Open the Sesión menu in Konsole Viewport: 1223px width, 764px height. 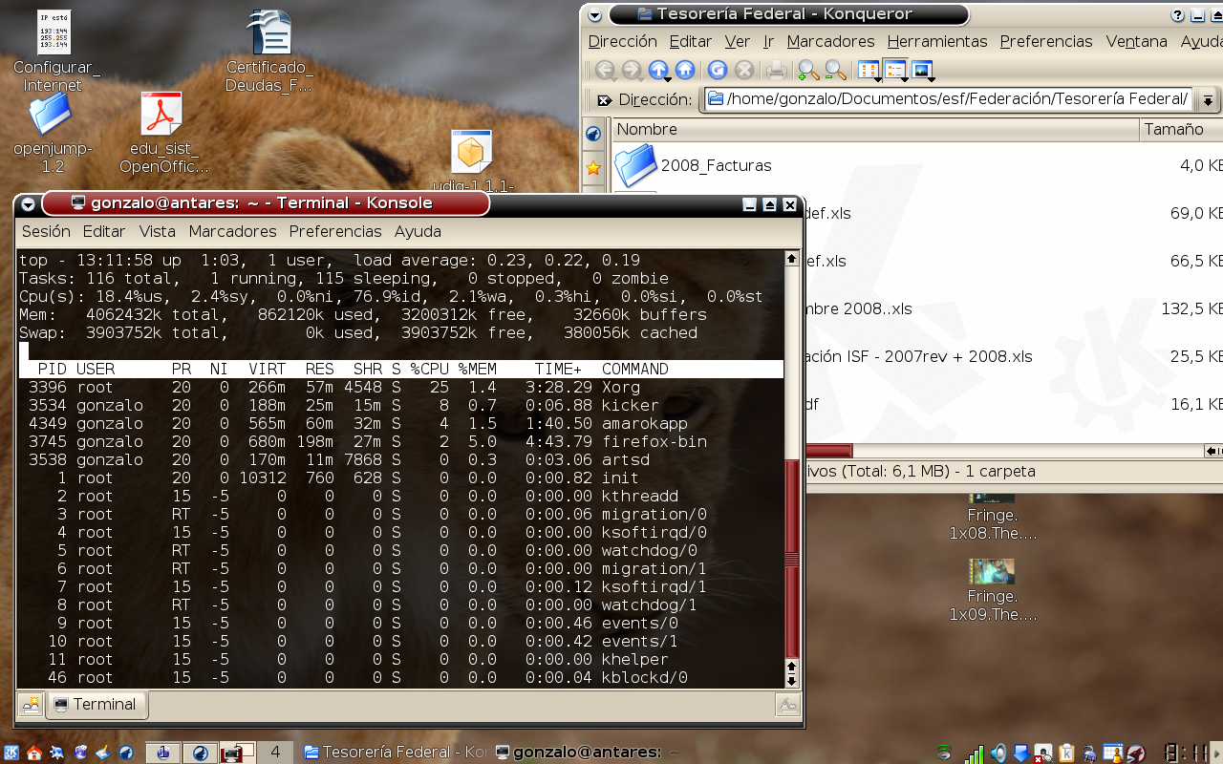[x=45, y=231]
